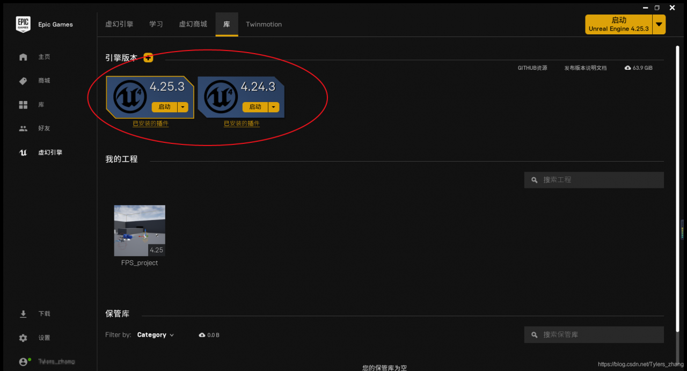Click the user account avatar icon
This screenshot has width=687, height=371.
[x=23, y=362]
